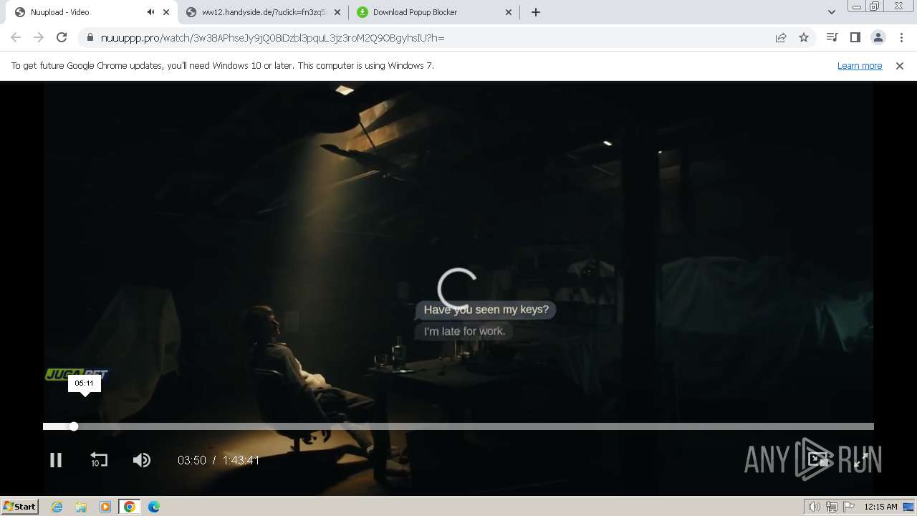917x516 pixels.
Task: Select Chrome in the taskbar
Action: click(130, 507)
